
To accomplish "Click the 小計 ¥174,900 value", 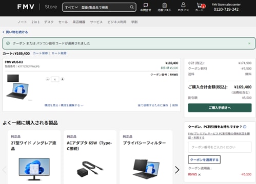I will (x=245, y=63).
